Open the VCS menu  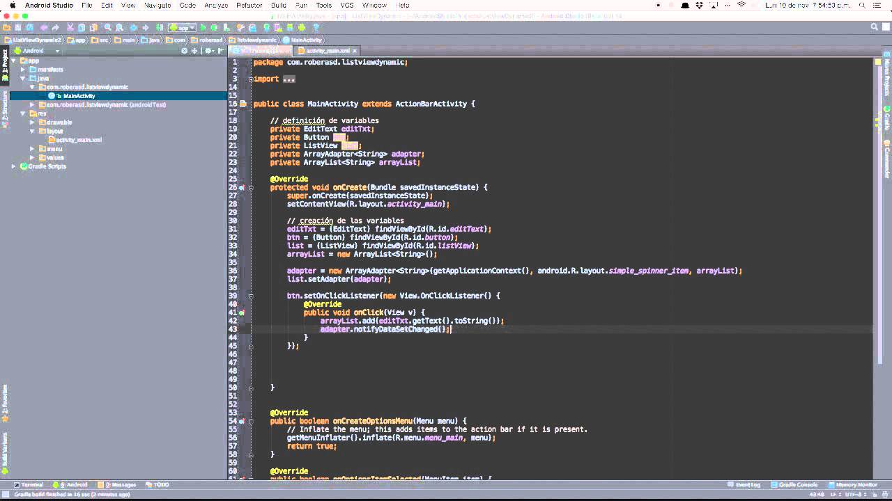coord(346,5)
